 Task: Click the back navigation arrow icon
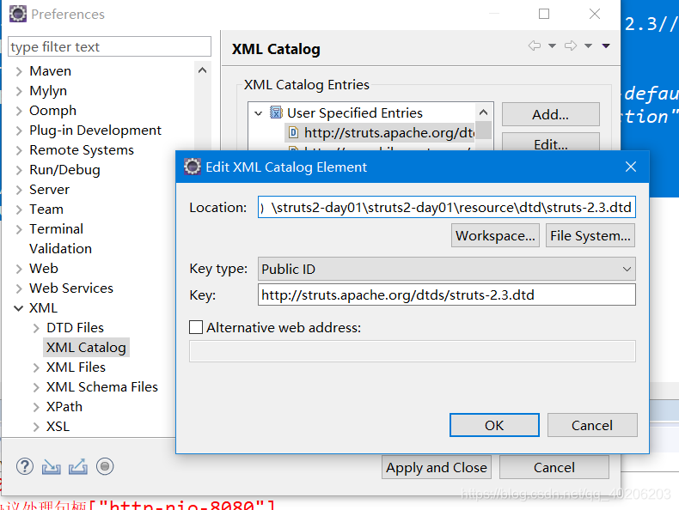535,46
